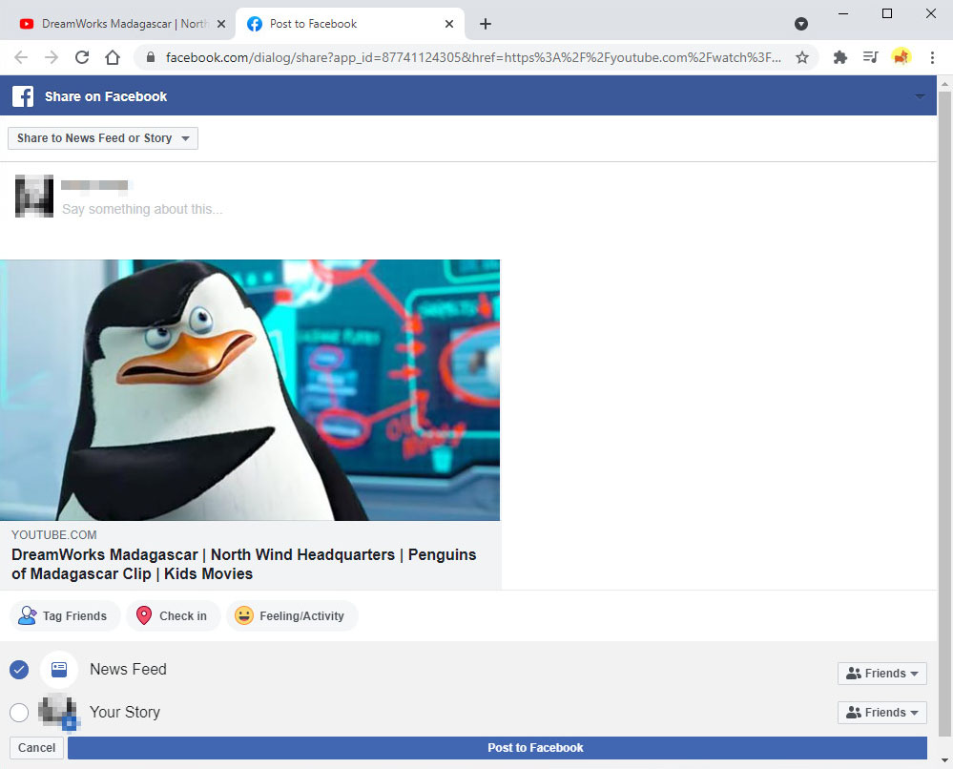Click the Chrome profile avatar icon

click(901, 57)
